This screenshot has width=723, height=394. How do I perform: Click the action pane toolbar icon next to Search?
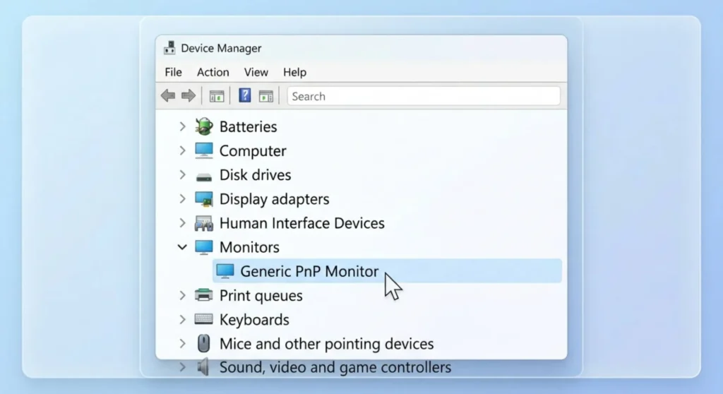tap(266, 96)
